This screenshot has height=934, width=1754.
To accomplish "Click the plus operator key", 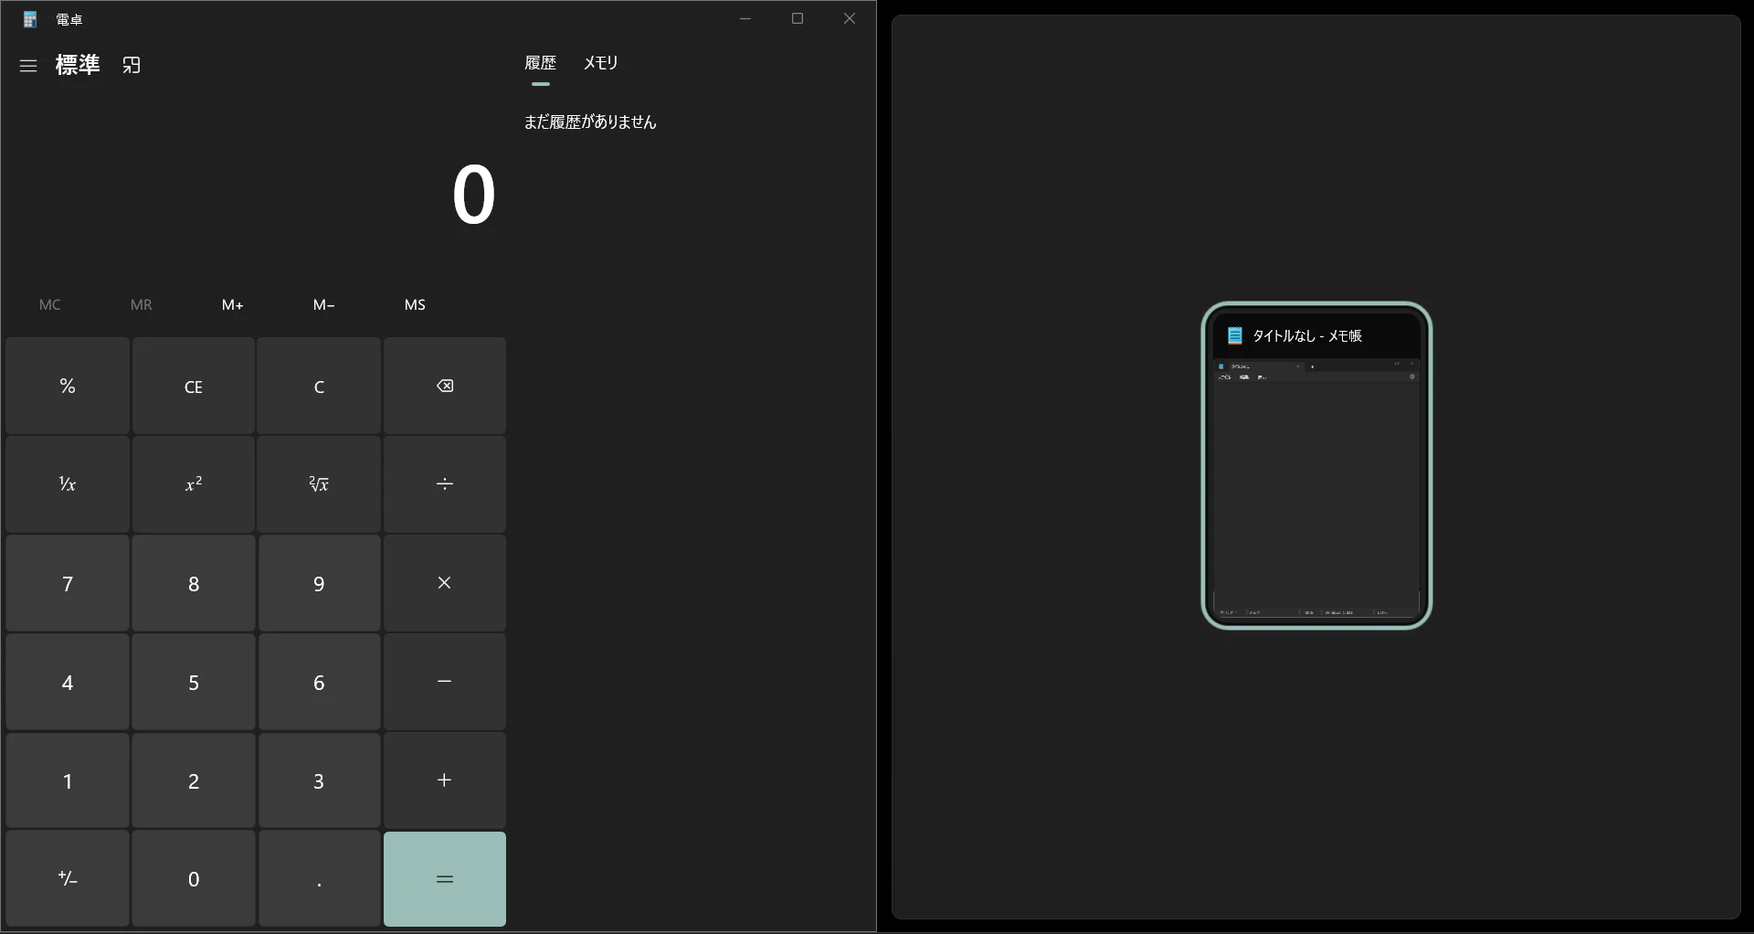I will click(x=445, y=780).
